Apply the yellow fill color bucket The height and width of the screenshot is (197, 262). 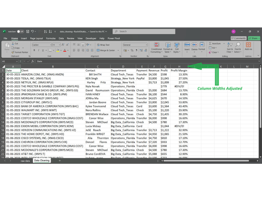click(58, 50)
